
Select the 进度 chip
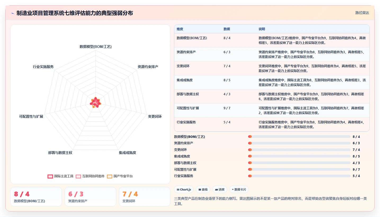220,189
